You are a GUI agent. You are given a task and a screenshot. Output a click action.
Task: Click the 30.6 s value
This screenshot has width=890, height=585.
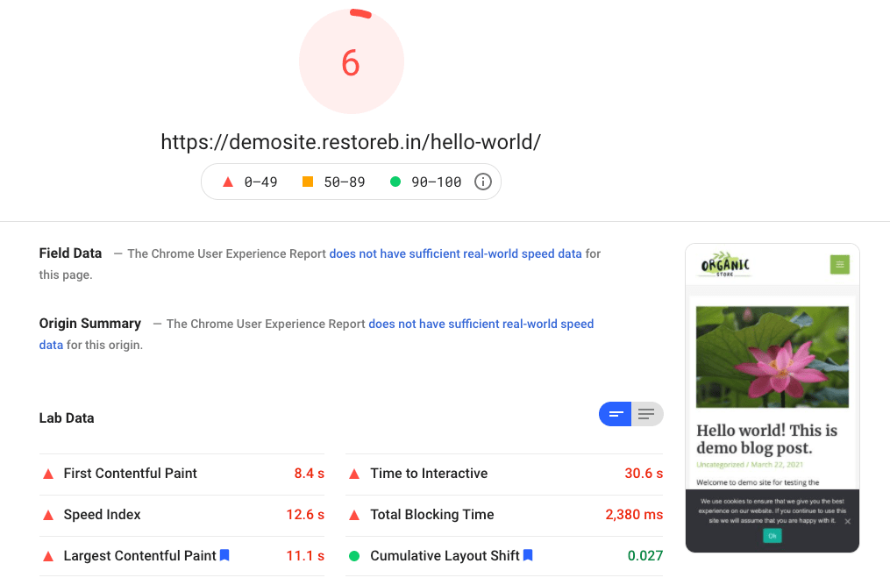point(644,473)
